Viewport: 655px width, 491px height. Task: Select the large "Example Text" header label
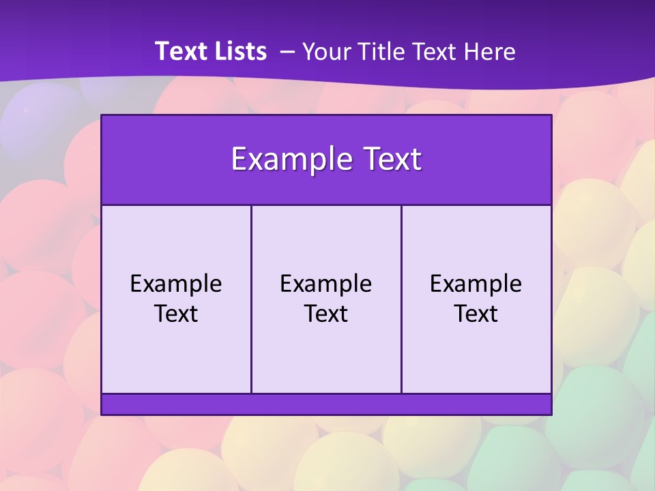(326, 160)
